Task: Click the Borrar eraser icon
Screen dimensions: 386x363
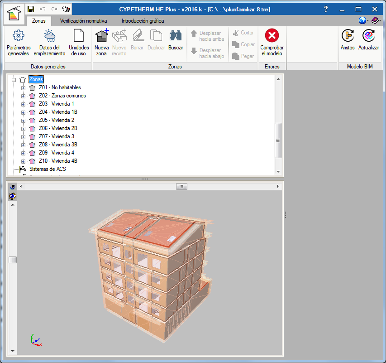Action: click(x=138, y=36)
